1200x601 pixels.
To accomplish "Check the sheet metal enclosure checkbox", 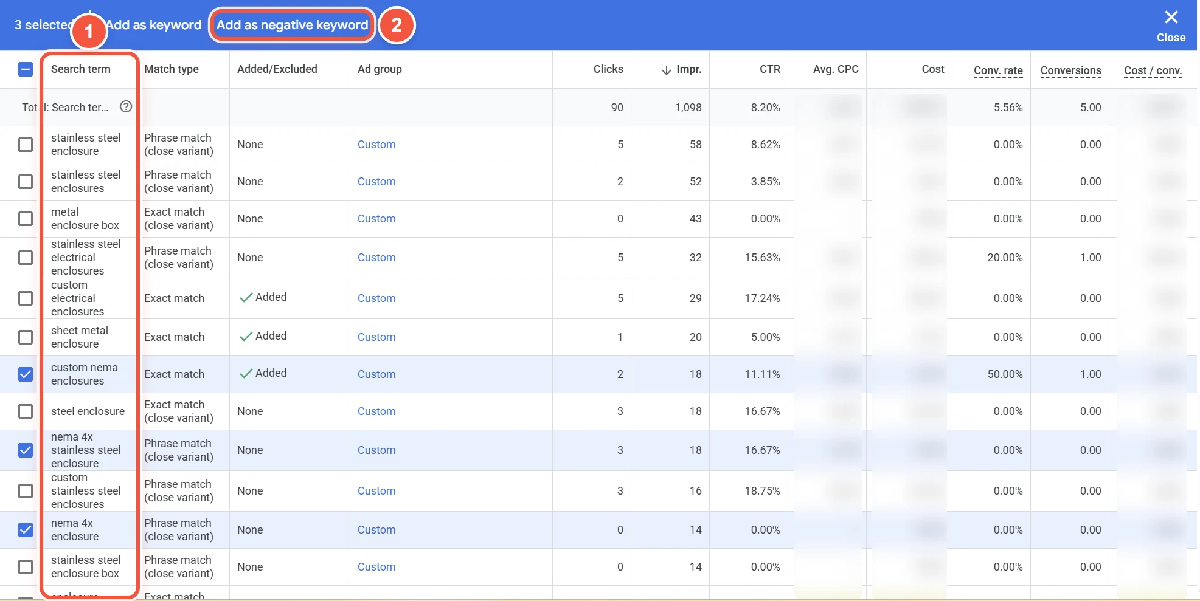I will (x=26, y=337).
